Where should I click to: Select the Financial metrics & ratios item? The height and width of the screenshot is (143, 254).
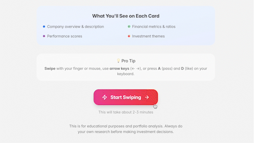click(x=154, y=27)
